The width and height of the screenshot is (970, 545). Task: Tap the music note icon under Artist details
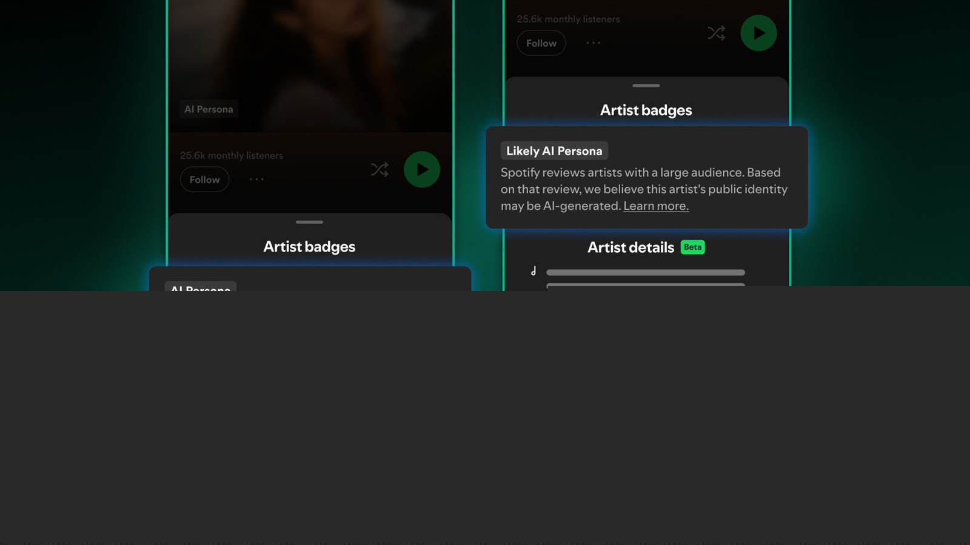click(x=533, y=271)
